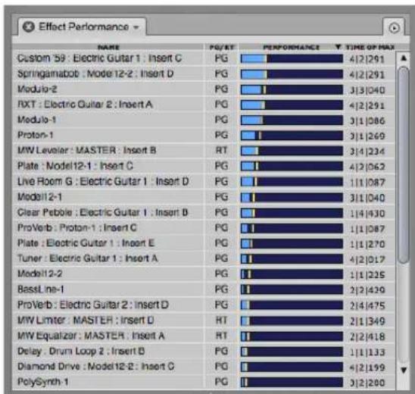The image size is (415, 394).
Task: Click the time value 3|3|040 for Modulo-2
Action: coord(367,90)
